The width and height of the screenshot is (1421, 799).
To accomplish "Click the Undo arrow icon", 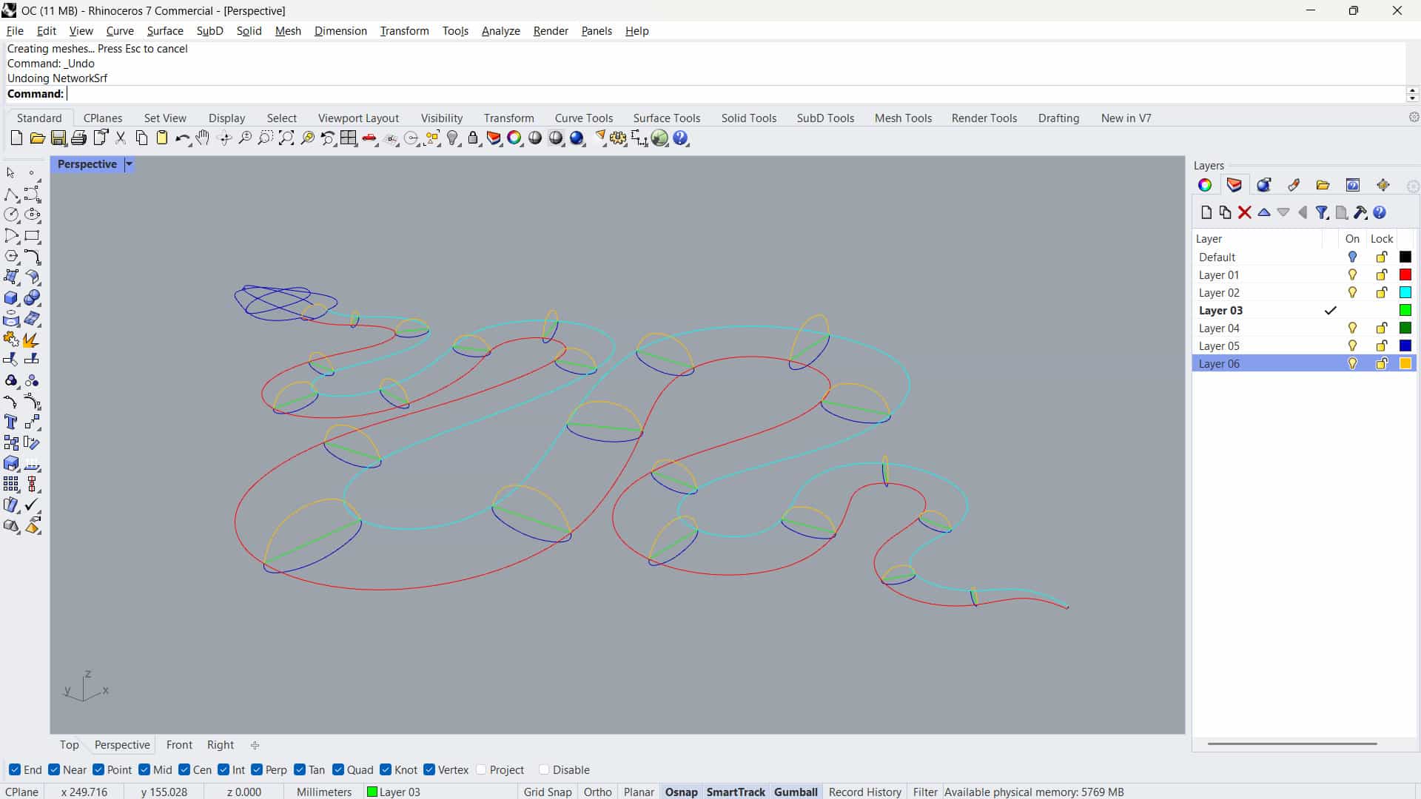I will pyautogui.click(x=182, y=138).
